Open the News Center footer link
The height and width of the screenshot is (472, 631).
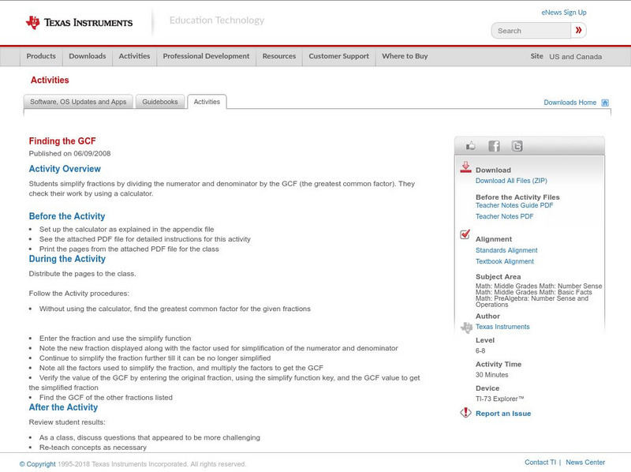(x=585, y=463)
